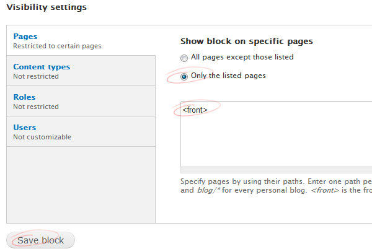372x249 pixels.
Task: Click the 'Restricted to certain pages' summary
Action: click(x=57, y=46)
